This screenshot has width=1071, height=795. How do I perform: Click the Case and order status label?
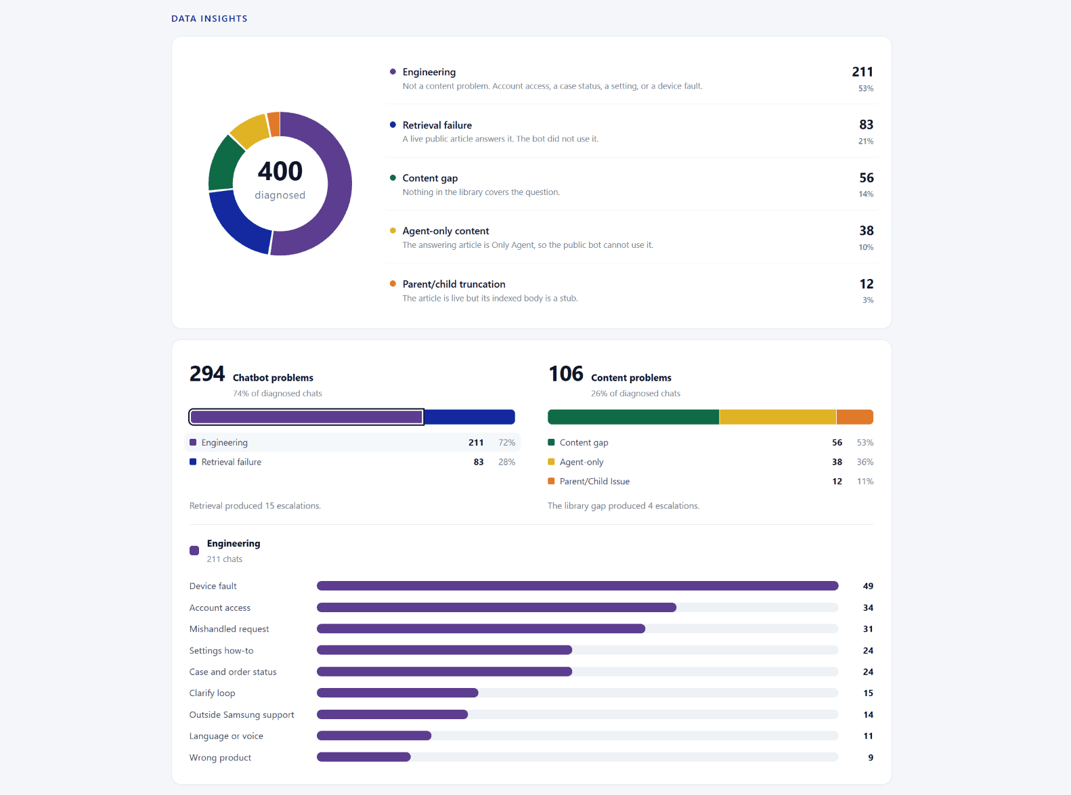click(233, 672)
